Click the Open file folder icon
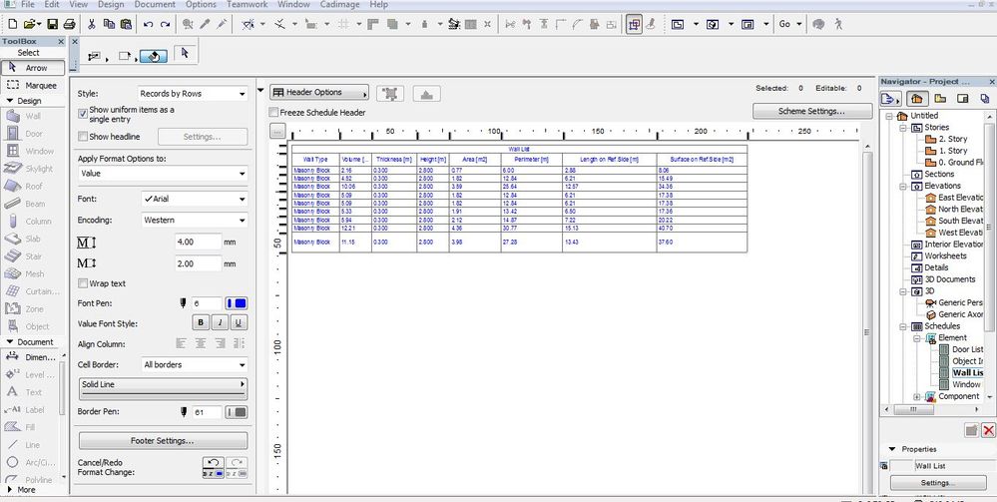The width and height of the screenshot is (997, 502). (30, 24)
